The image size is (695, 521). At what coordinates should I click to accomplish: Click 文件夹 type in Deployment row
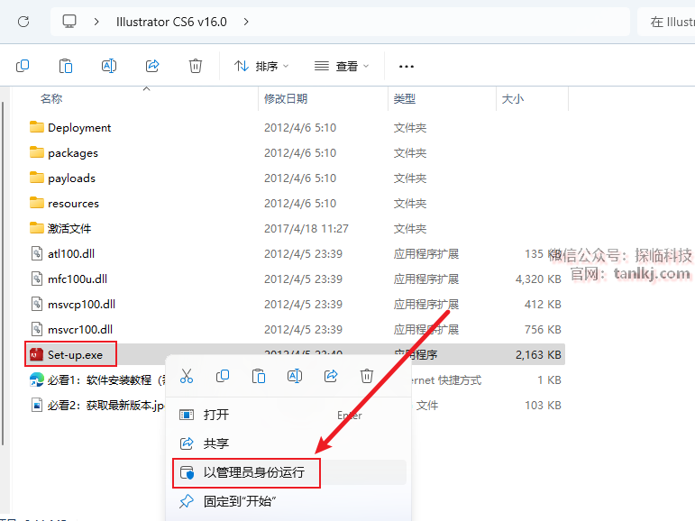[x=410, y=128]
